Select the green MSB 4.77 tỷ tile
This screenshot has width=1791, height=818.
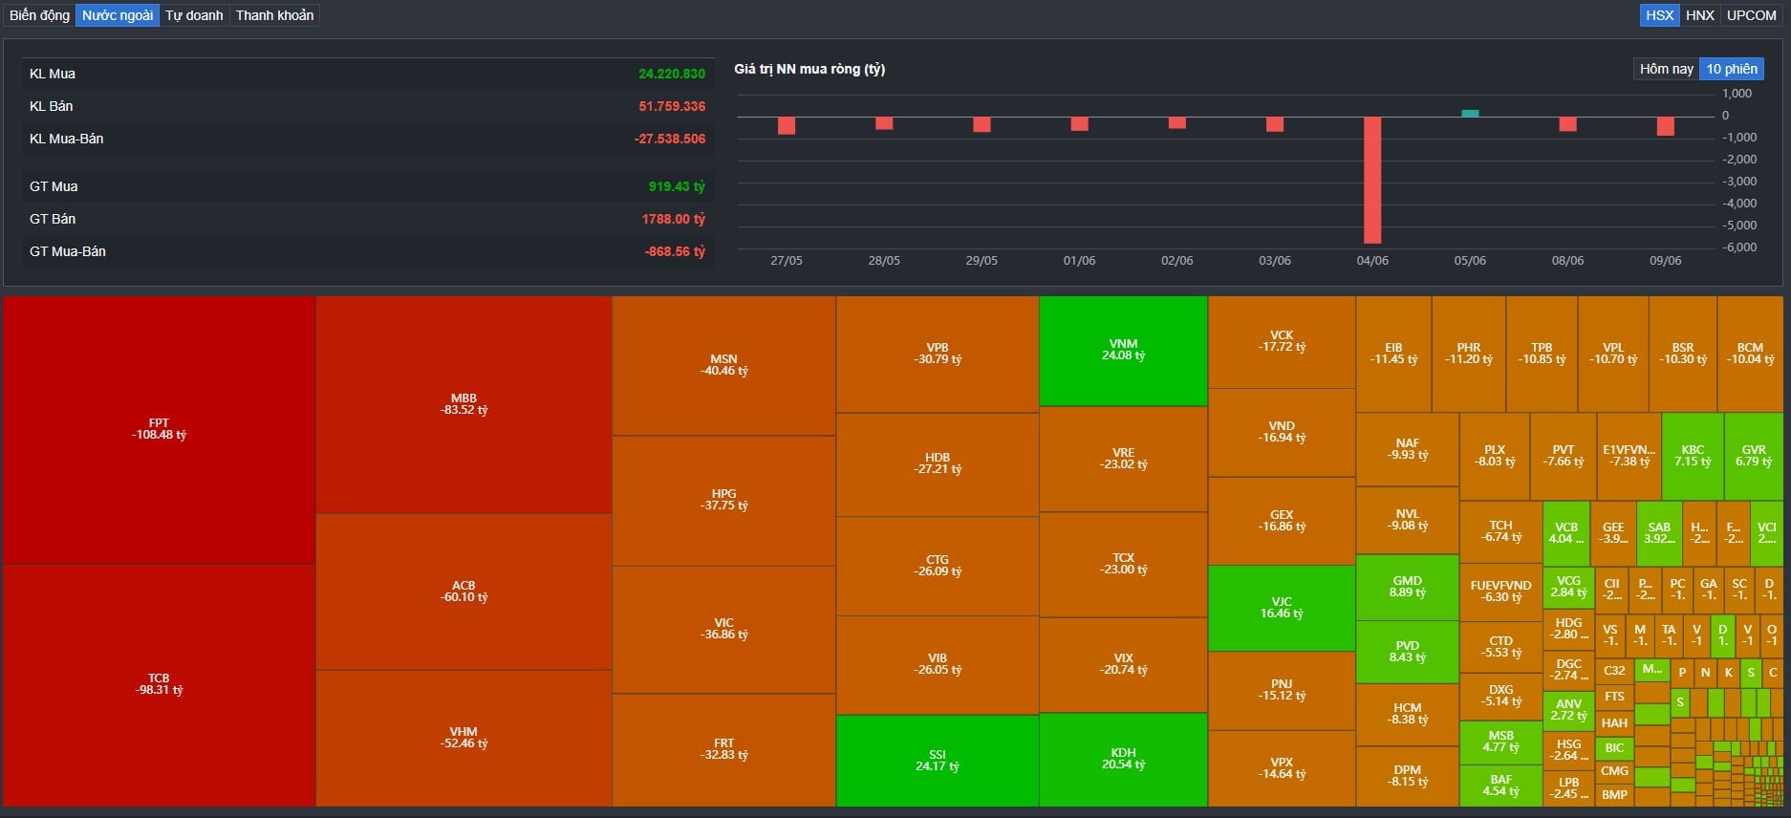1501,742
